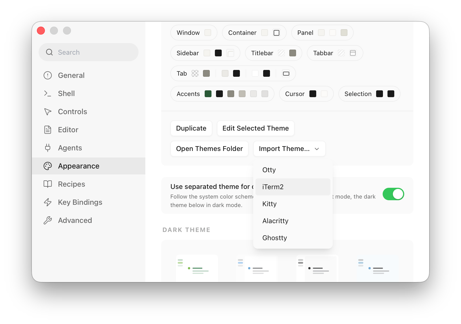Go to the Advanced settings page
Image resolution: width=461 pixels, height=324 pixels.
coord(89,220)
